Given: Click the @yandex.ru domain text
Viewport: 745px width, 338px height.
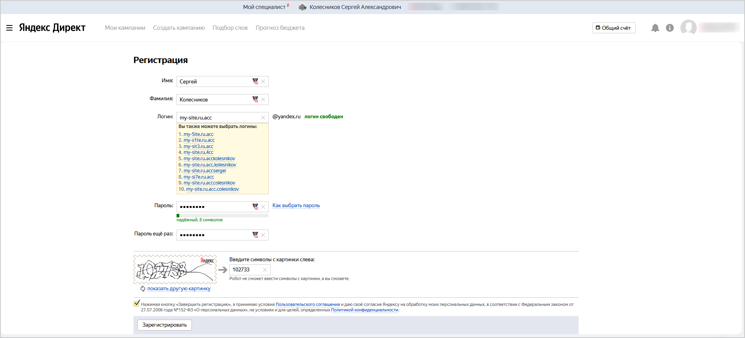Looking at the screenshot, I should [287, 117].
